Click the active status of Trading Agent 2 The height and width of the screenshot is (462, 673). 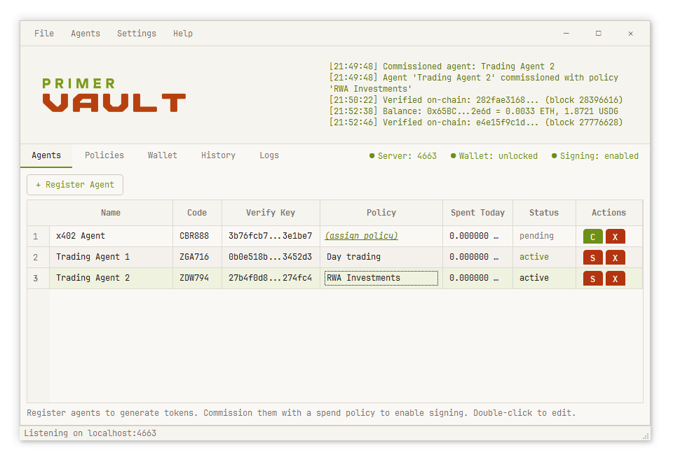coord(534,278)
